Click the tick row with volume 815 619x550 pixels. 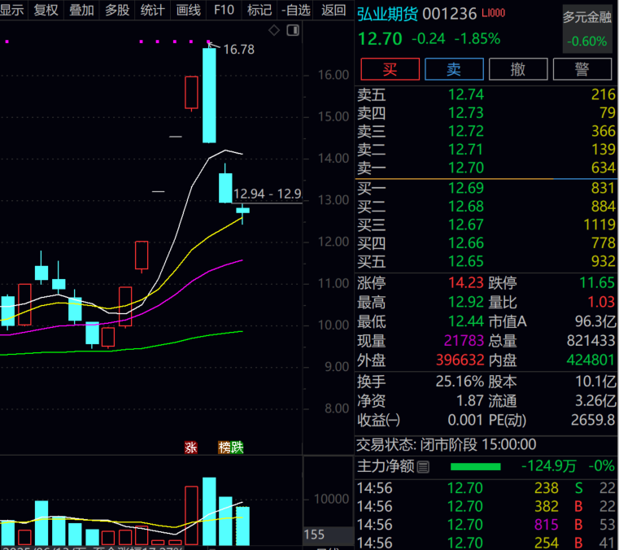point(486,525)
